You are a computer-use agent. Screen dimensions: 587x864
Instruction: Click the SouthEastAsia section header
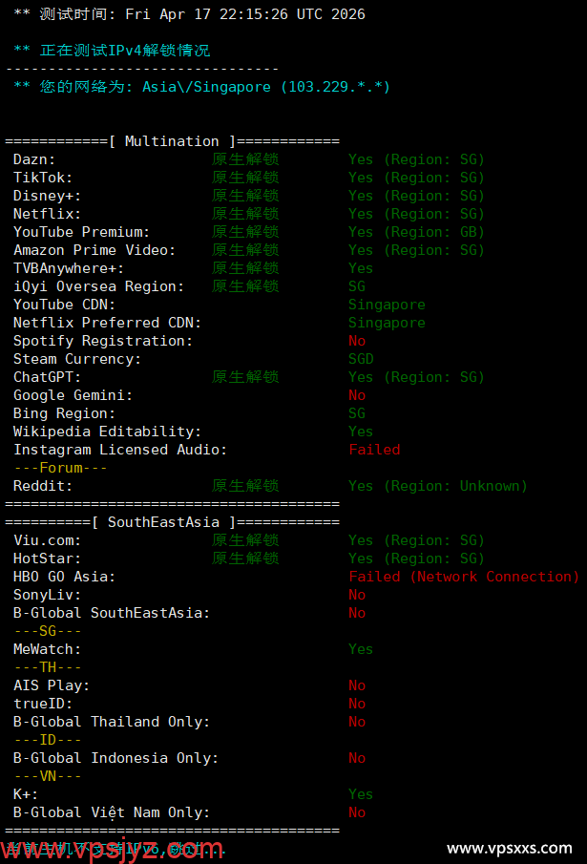click(163, 522)
